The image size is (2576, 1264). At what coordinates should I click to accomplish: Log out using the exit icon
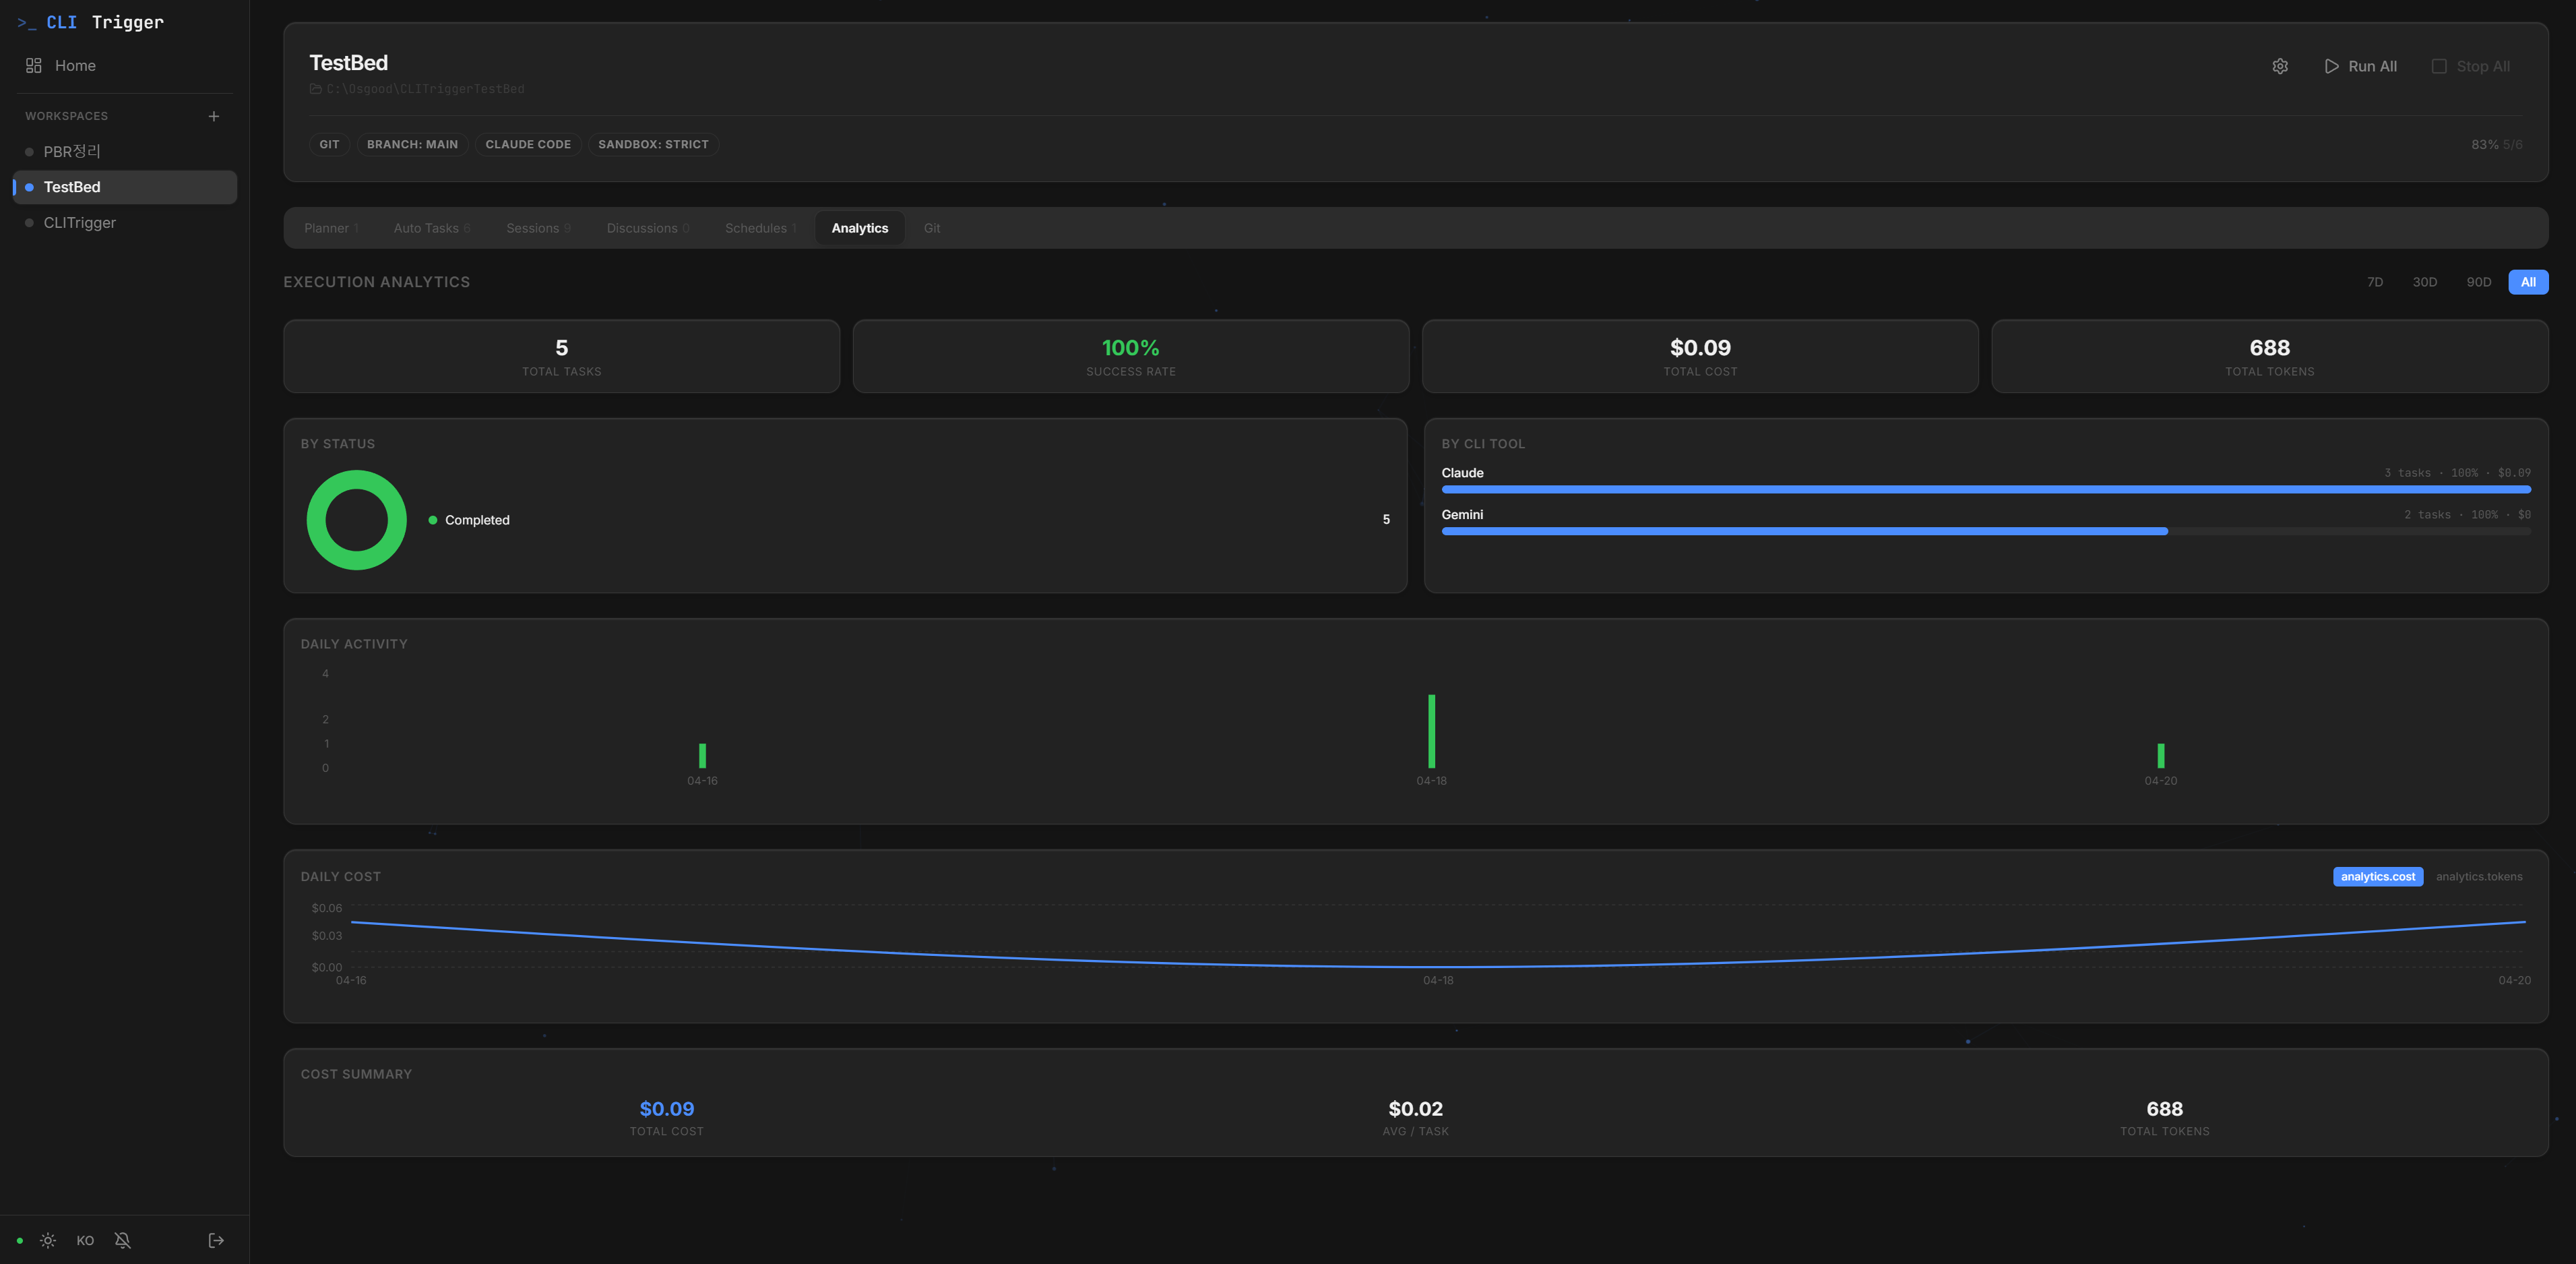215,1241
